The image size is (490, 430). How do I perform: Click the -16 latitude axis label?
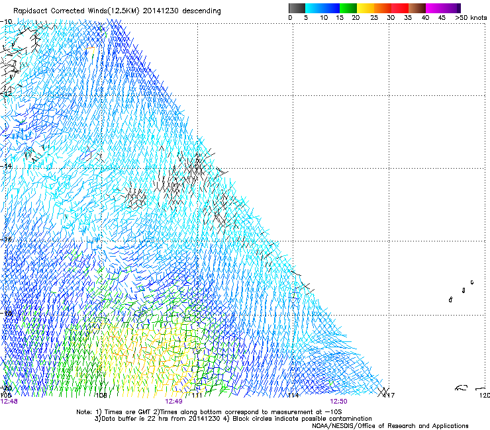click(x=6, y=239)
